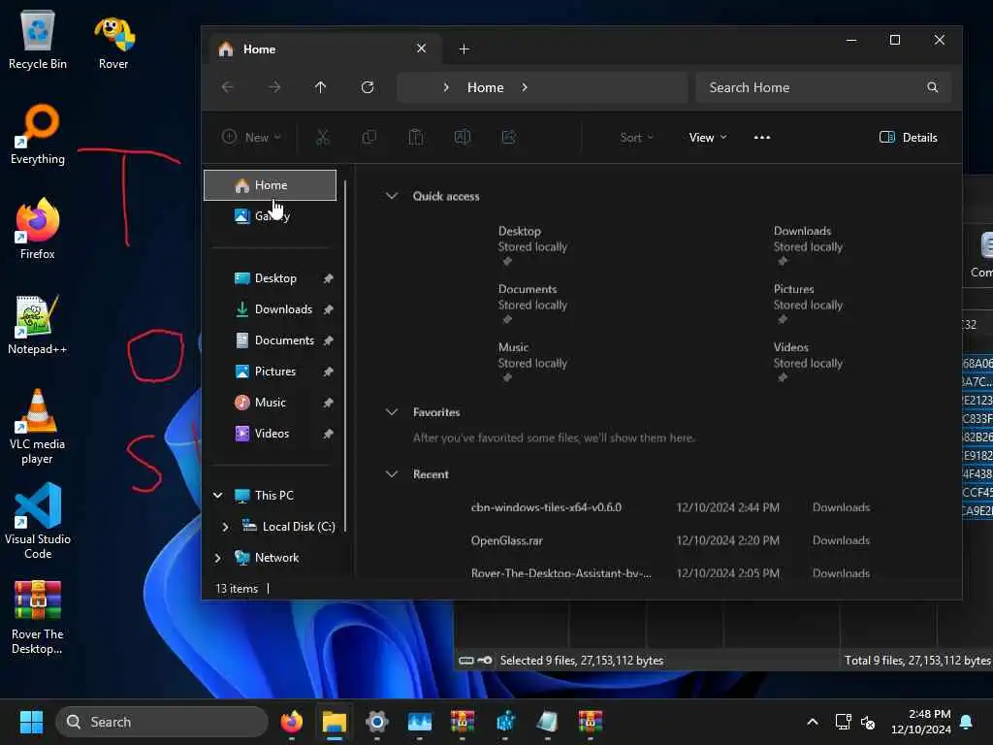Image resolution: width=993 pixels, height=745 pixels.
Task: Open the New dropdown menu
Action: (251, 138)
